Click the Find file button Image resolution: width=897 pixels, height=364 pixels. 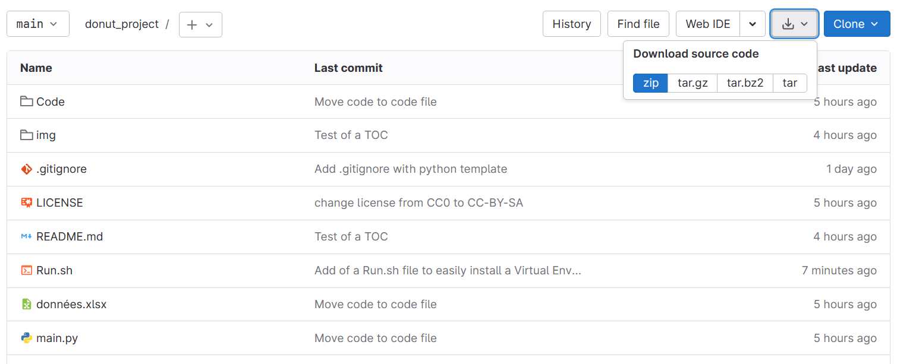pyautogui.click(x=638, y=24)
